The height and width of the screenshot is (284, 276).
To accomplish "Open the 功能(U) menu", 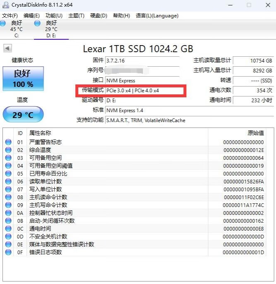I will coord(54,16).
